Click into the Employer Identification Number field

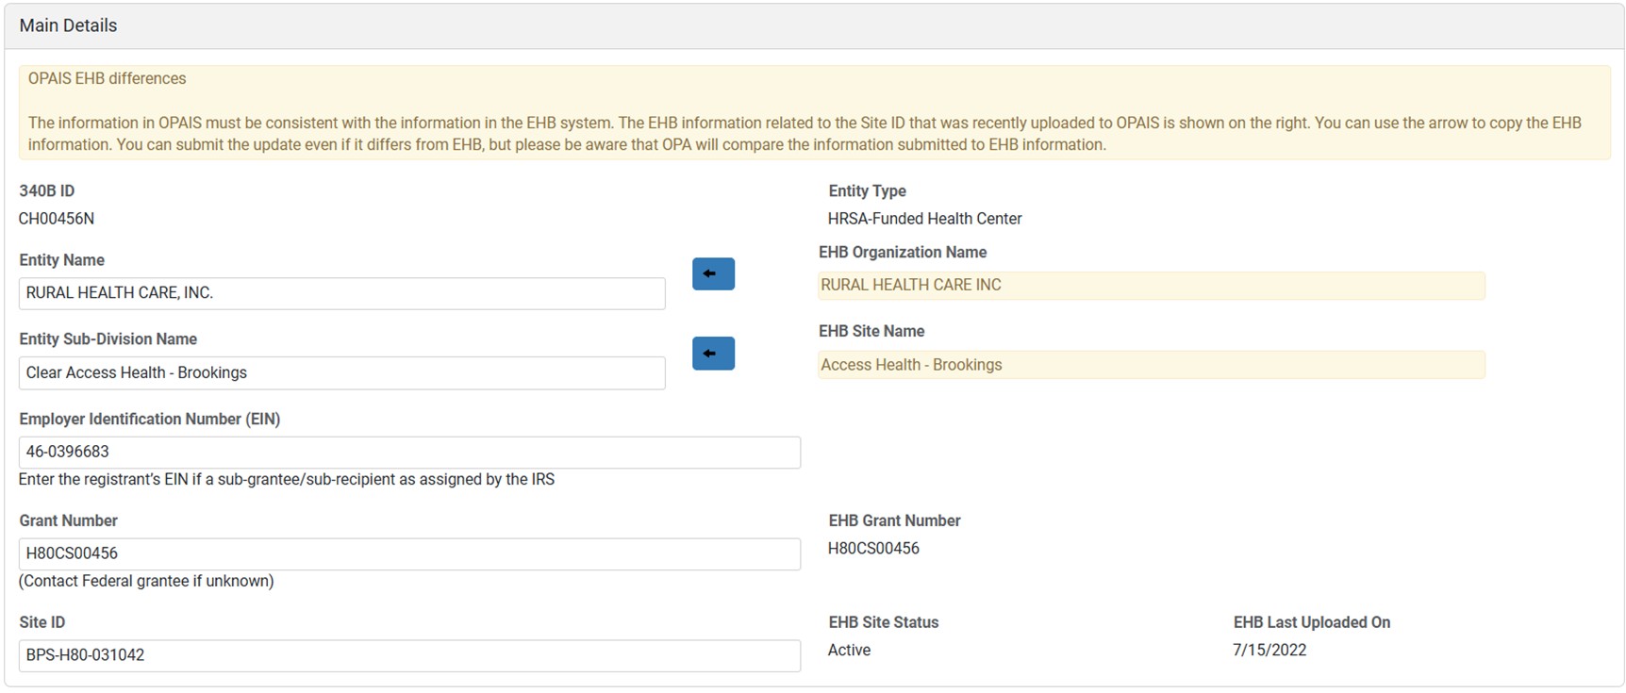[409, 453]
